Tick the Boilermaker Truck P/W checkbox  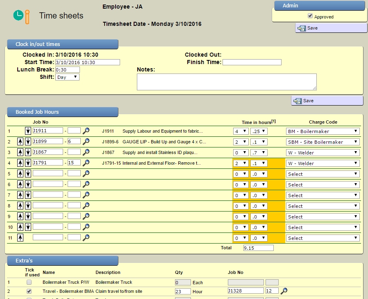29,283
